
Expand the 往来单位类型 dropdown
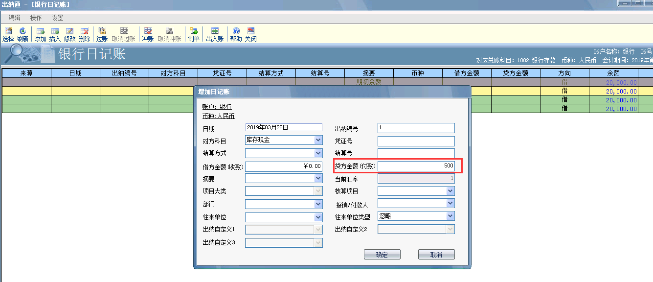450,216
